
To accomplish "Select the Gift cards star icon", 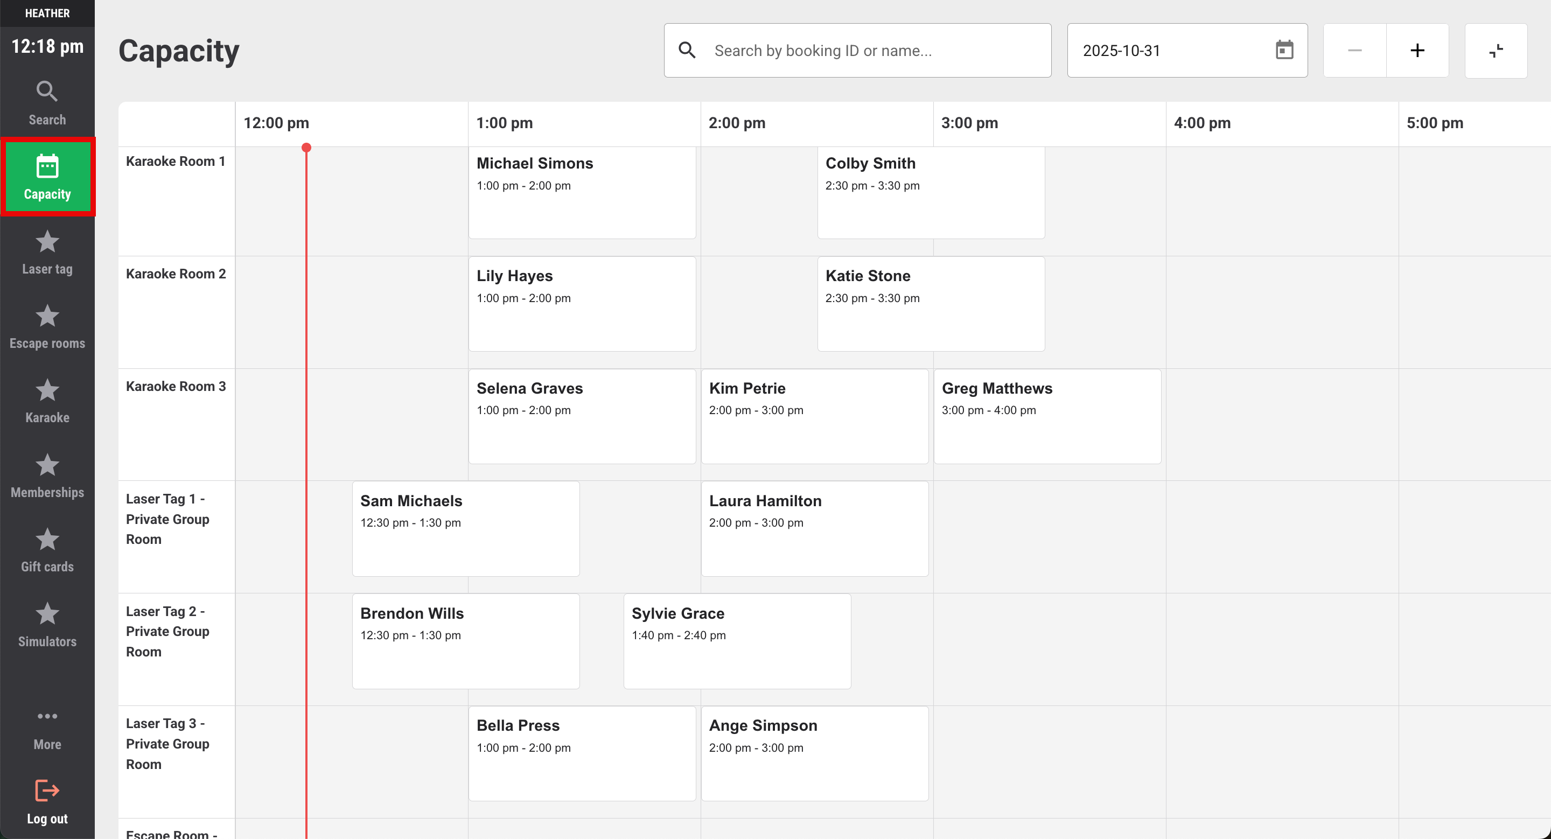I will 47,540.
